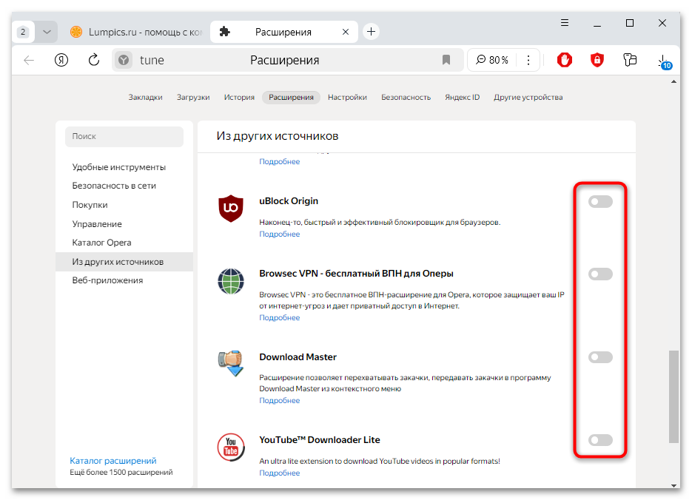Reload the page

coord(93,60)
